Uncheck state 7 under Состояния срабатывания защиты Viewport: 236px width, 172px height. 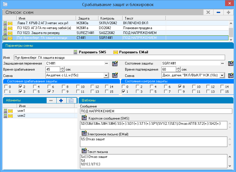tap(49, 91)
